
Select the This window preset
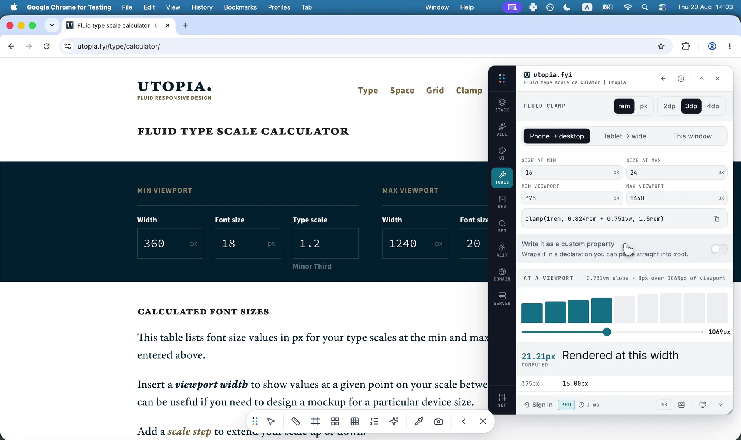(692, 136)
